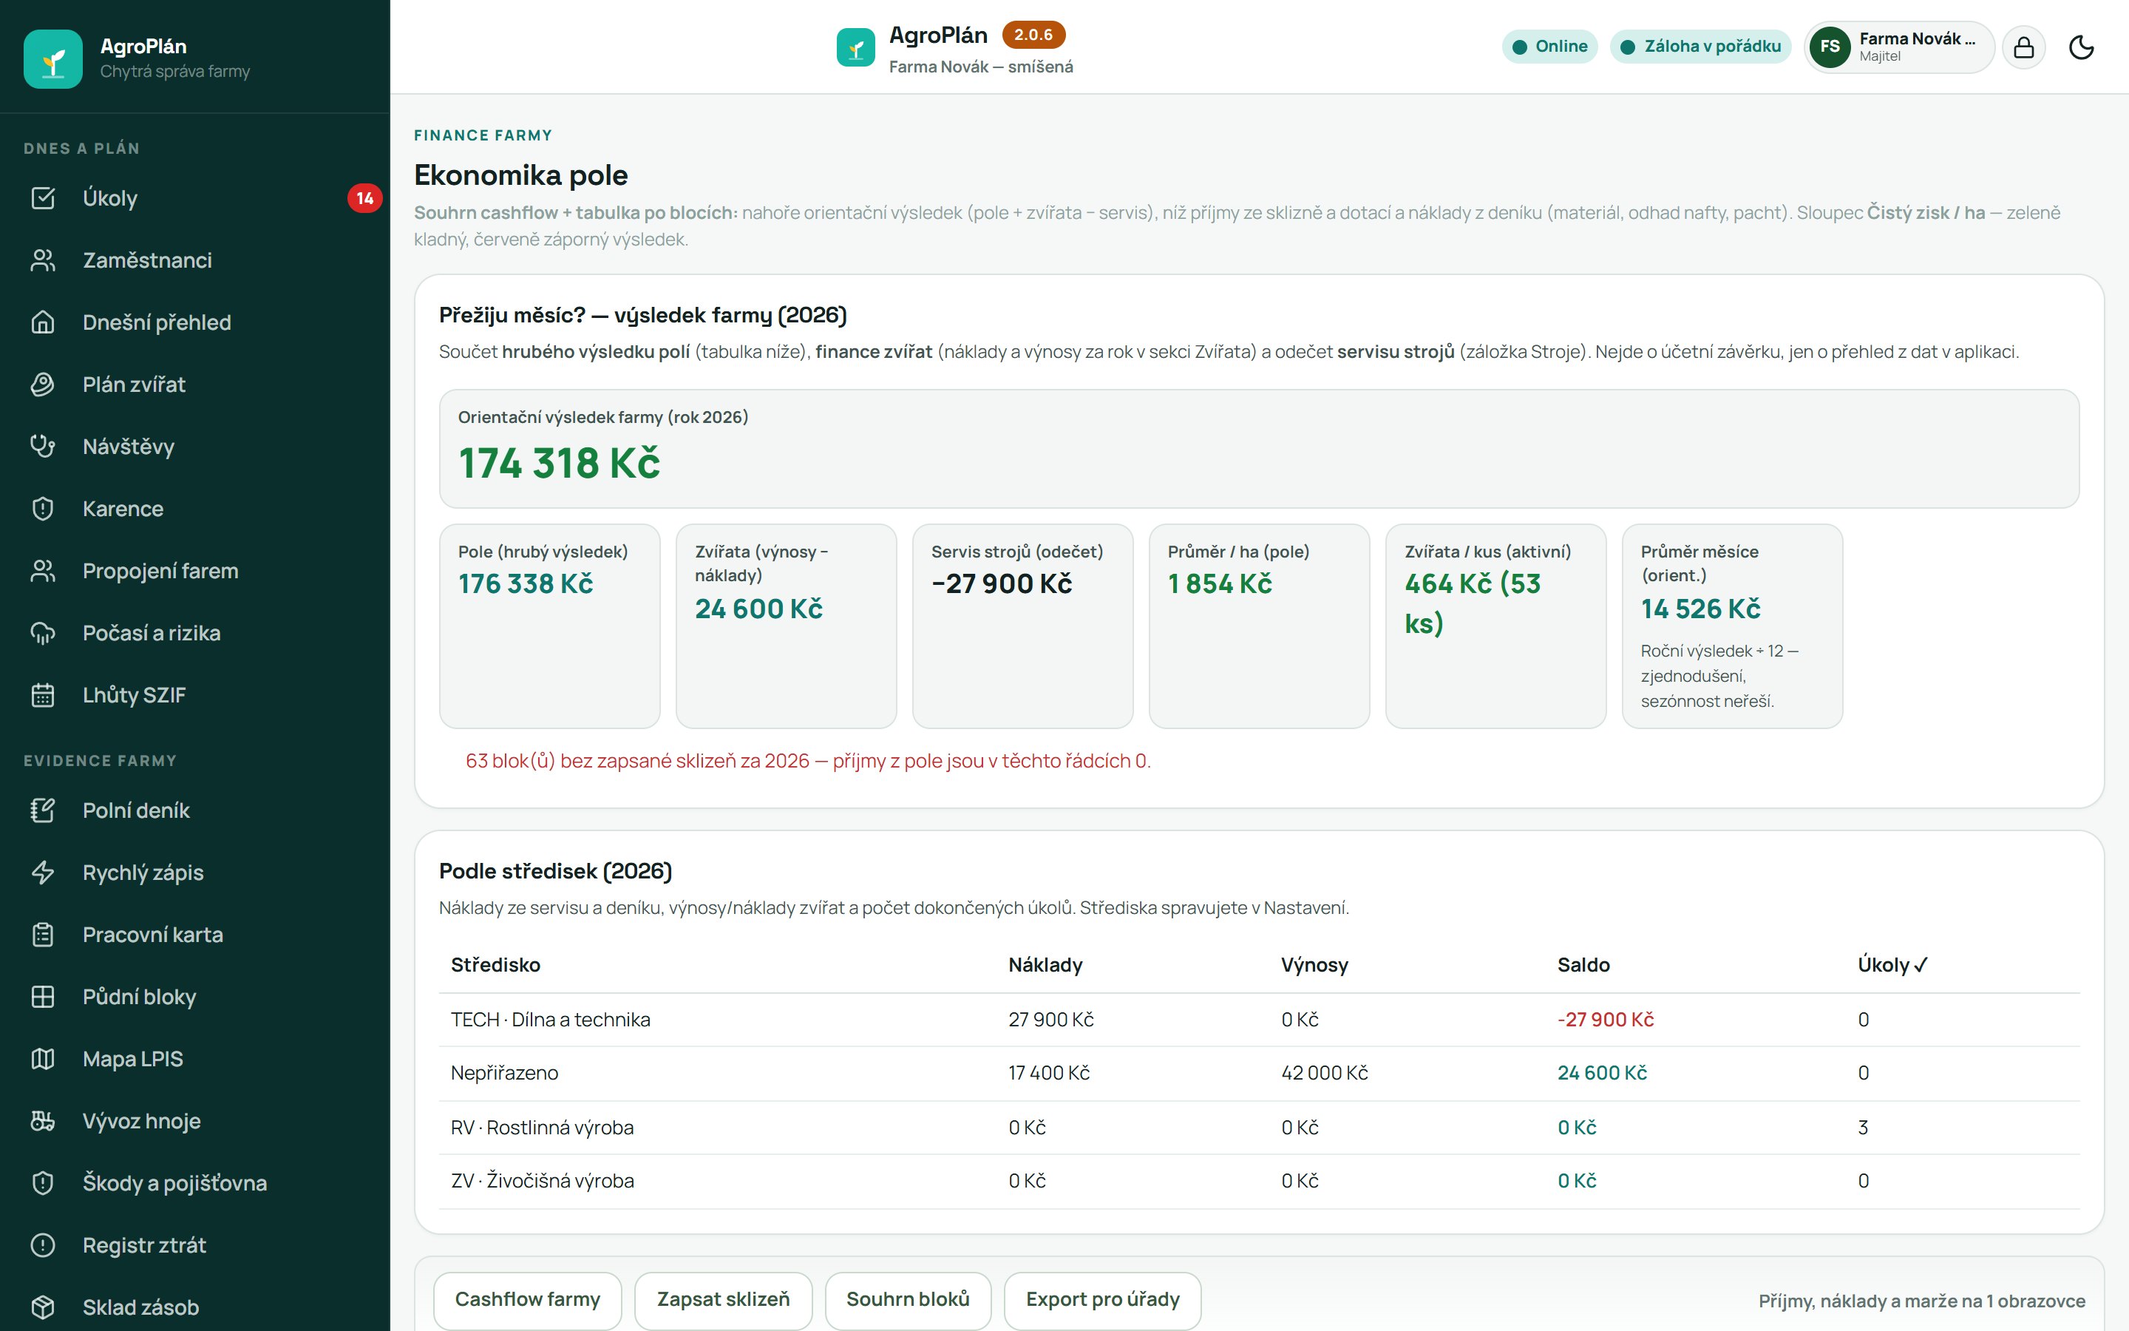
Task: Click the lock icon in the header
Action: coord(2023,47)
